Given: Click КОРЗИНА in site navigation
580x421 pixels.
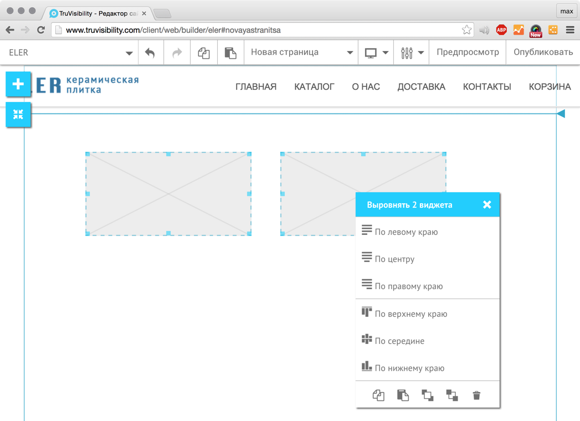Looking at the screenshot, I should pyautogui.click(x=550, y=86).
